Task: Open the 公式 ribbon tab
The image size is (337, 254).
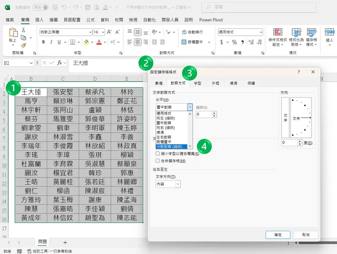Action: click(90, 20)
